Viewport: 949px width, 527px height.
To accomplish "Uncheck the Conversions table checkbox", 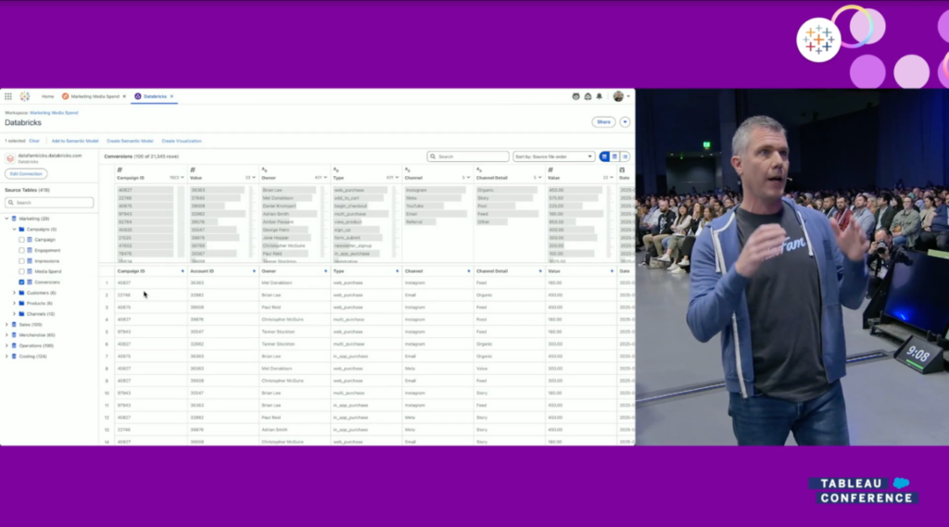I will pyautogui.click(x=22, y=282).
